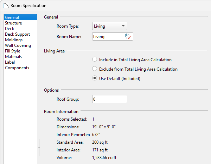This screenshot has height=164, width=211.
Task: Open the Fill Style panel
Action: pyautogui.click(x=20, y=51)
